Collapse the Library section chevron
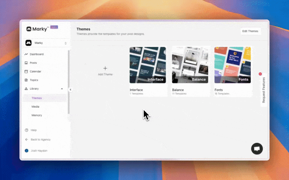This screenshot has width=289, height=180. coord(62,89)
